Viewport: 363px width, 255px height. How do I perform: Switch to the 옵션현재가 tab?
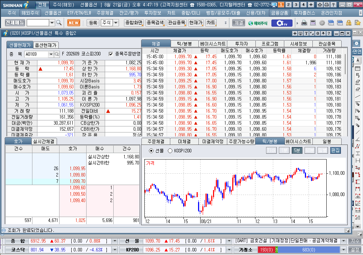pyautogui.click(x=46, y=45)
